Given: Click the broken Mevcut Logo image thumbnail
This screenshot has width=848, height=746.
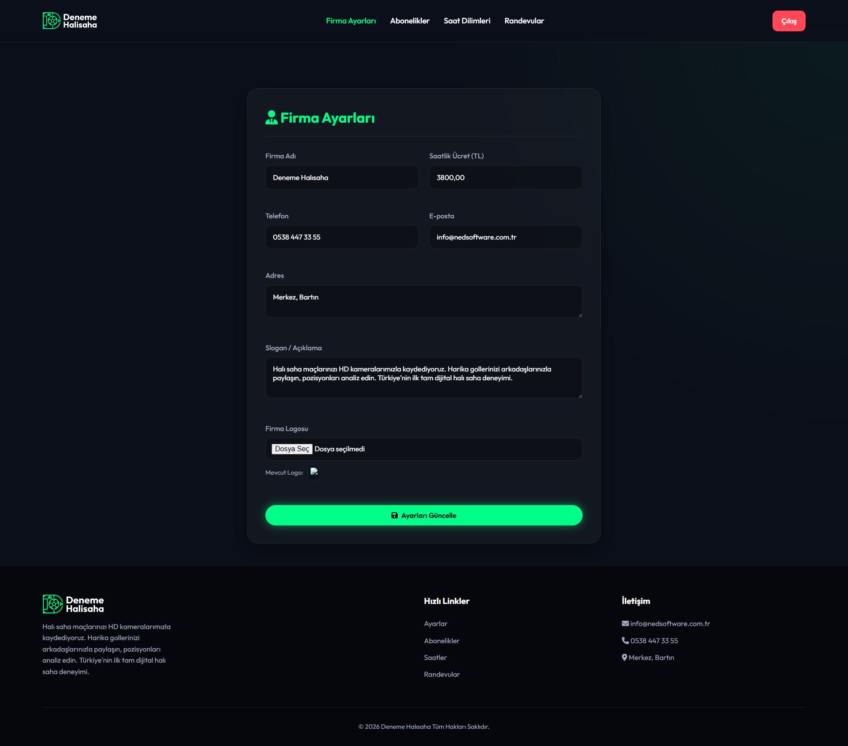Looking at the screenshot, I should coord(314,472).
